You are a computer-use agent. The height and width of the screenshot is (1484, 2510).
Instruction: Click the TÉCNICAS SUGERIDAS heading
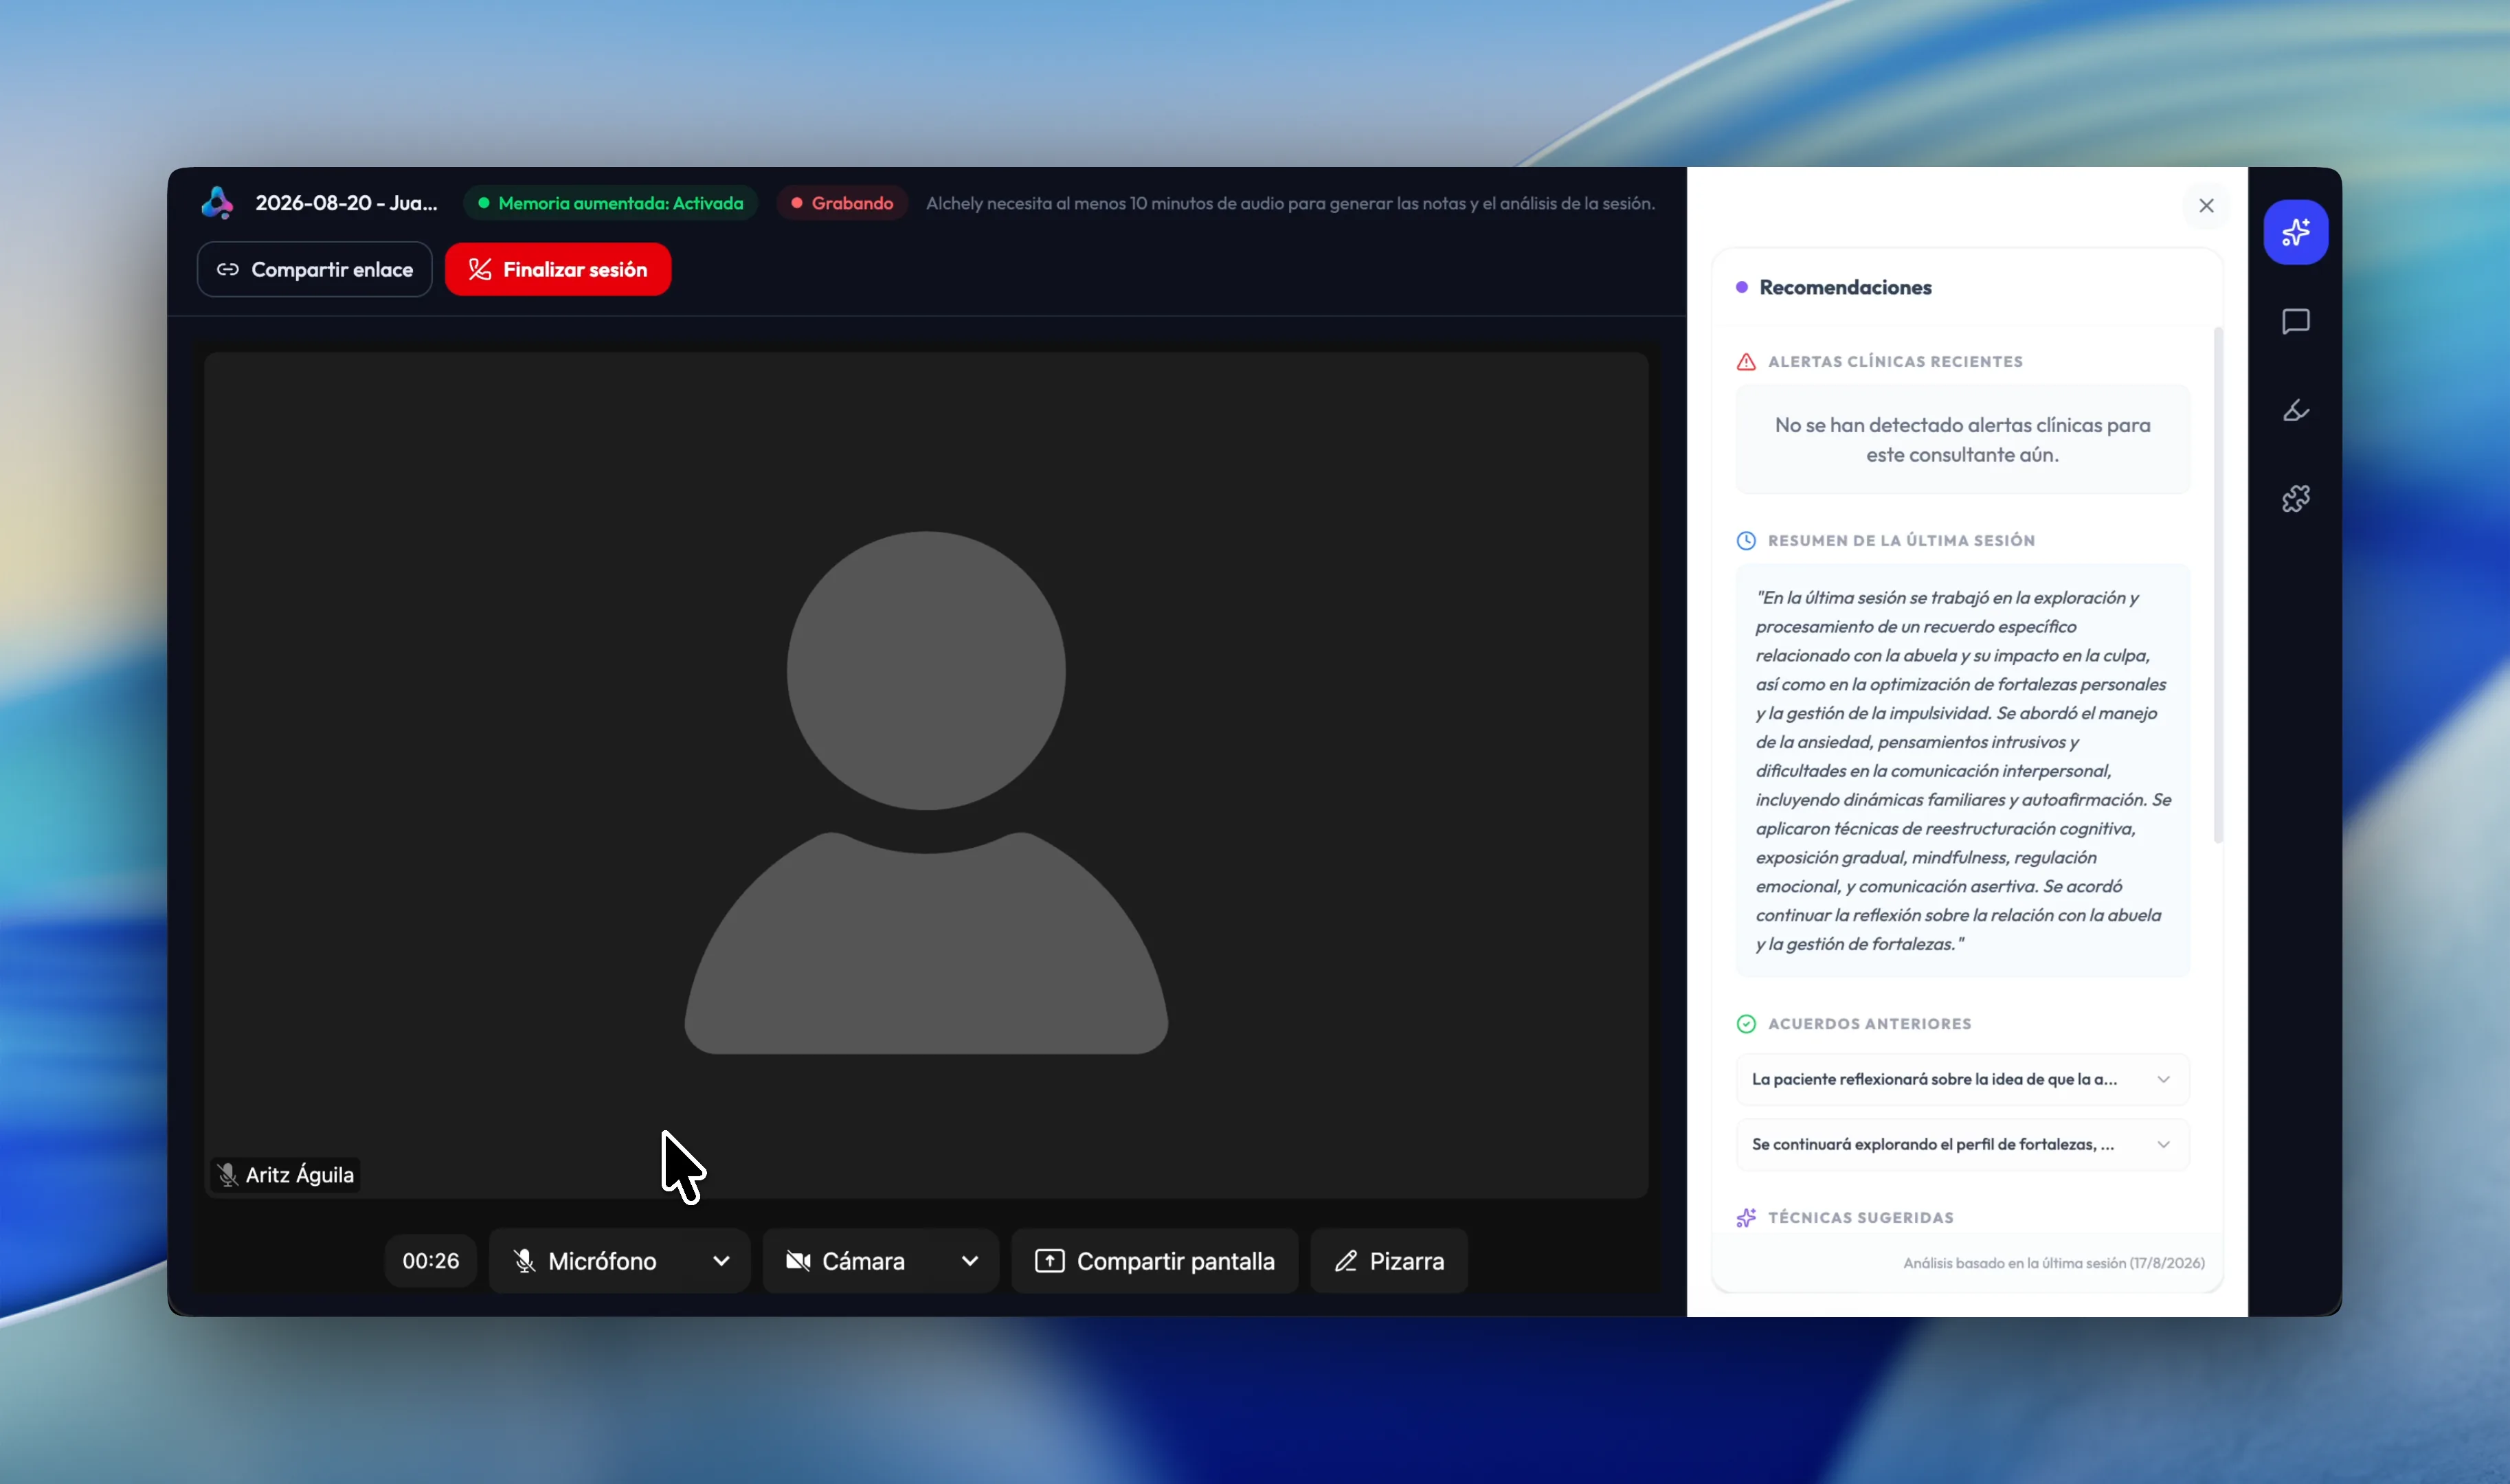(1860, 1217)
